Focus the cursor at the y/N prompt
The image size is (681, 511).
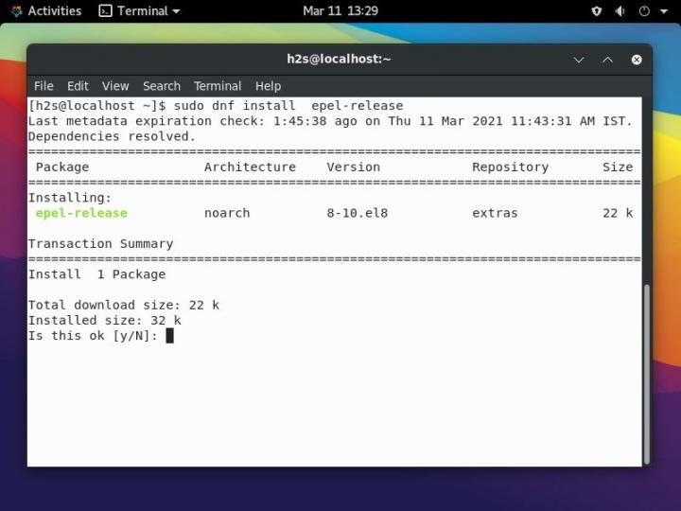pos(169,336)
